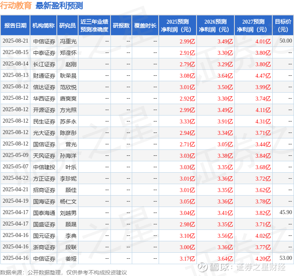Select researcher 郑澄怀
Image resolution: width=294 pixels, height=276 pixels.
click(x=68, y=53)
